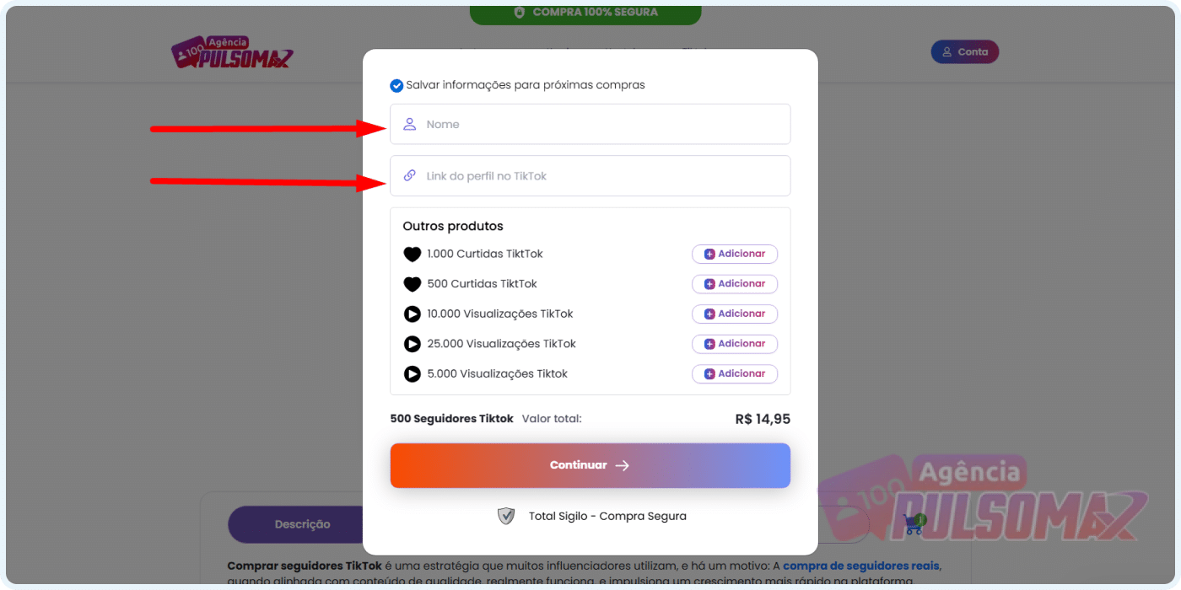
Task: Add 25.000 Visualizações TikTok product
Action: click(735, 344)
